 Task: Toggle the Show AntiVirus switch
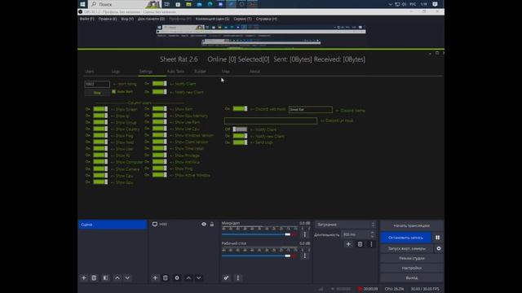coord(160,162)
